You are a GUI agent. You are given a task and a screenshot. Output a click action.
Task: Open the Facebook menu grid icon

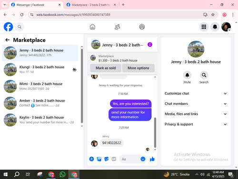coord(204,27)
